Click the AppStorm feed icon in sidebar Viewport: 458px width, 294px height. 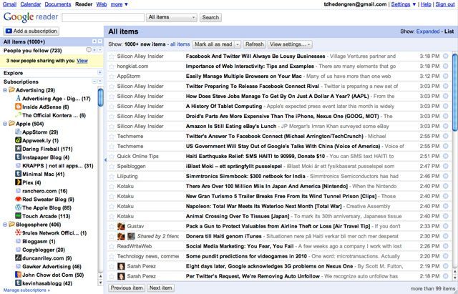[x=18, y=132]
